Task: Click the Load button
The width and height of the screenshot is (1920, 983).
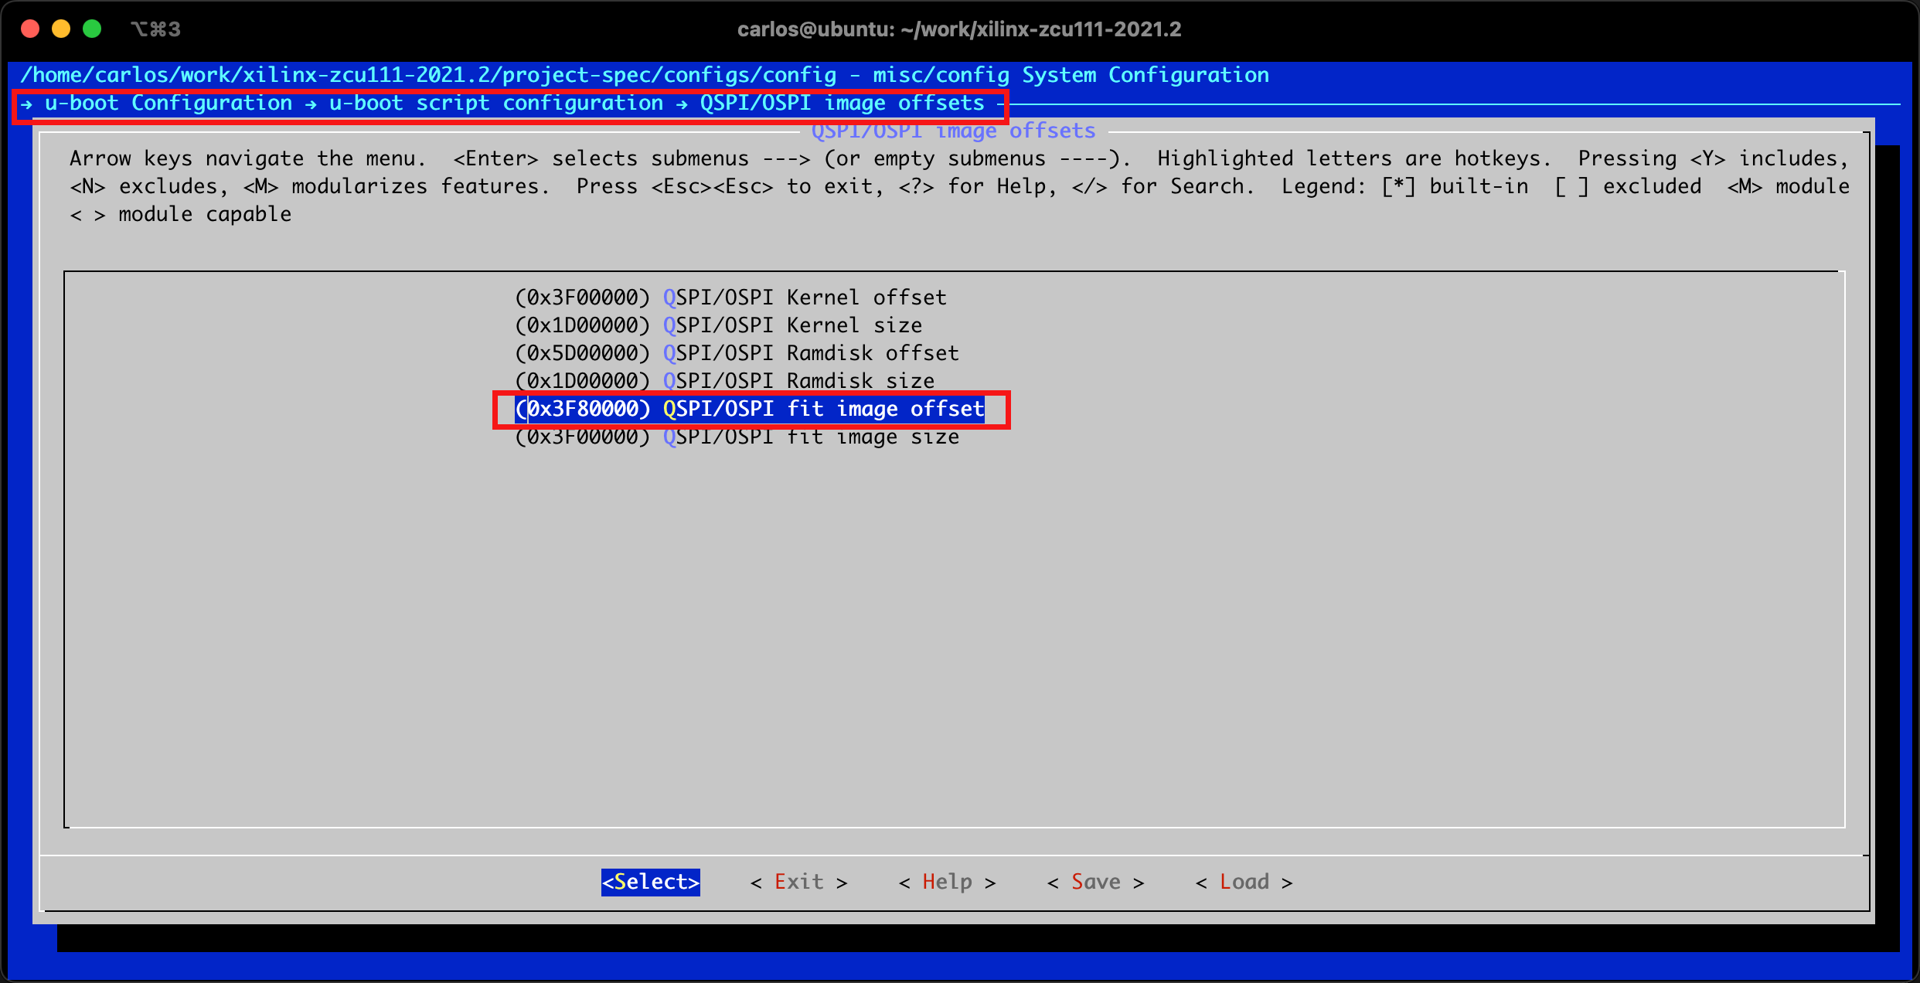Action: 1244,882
